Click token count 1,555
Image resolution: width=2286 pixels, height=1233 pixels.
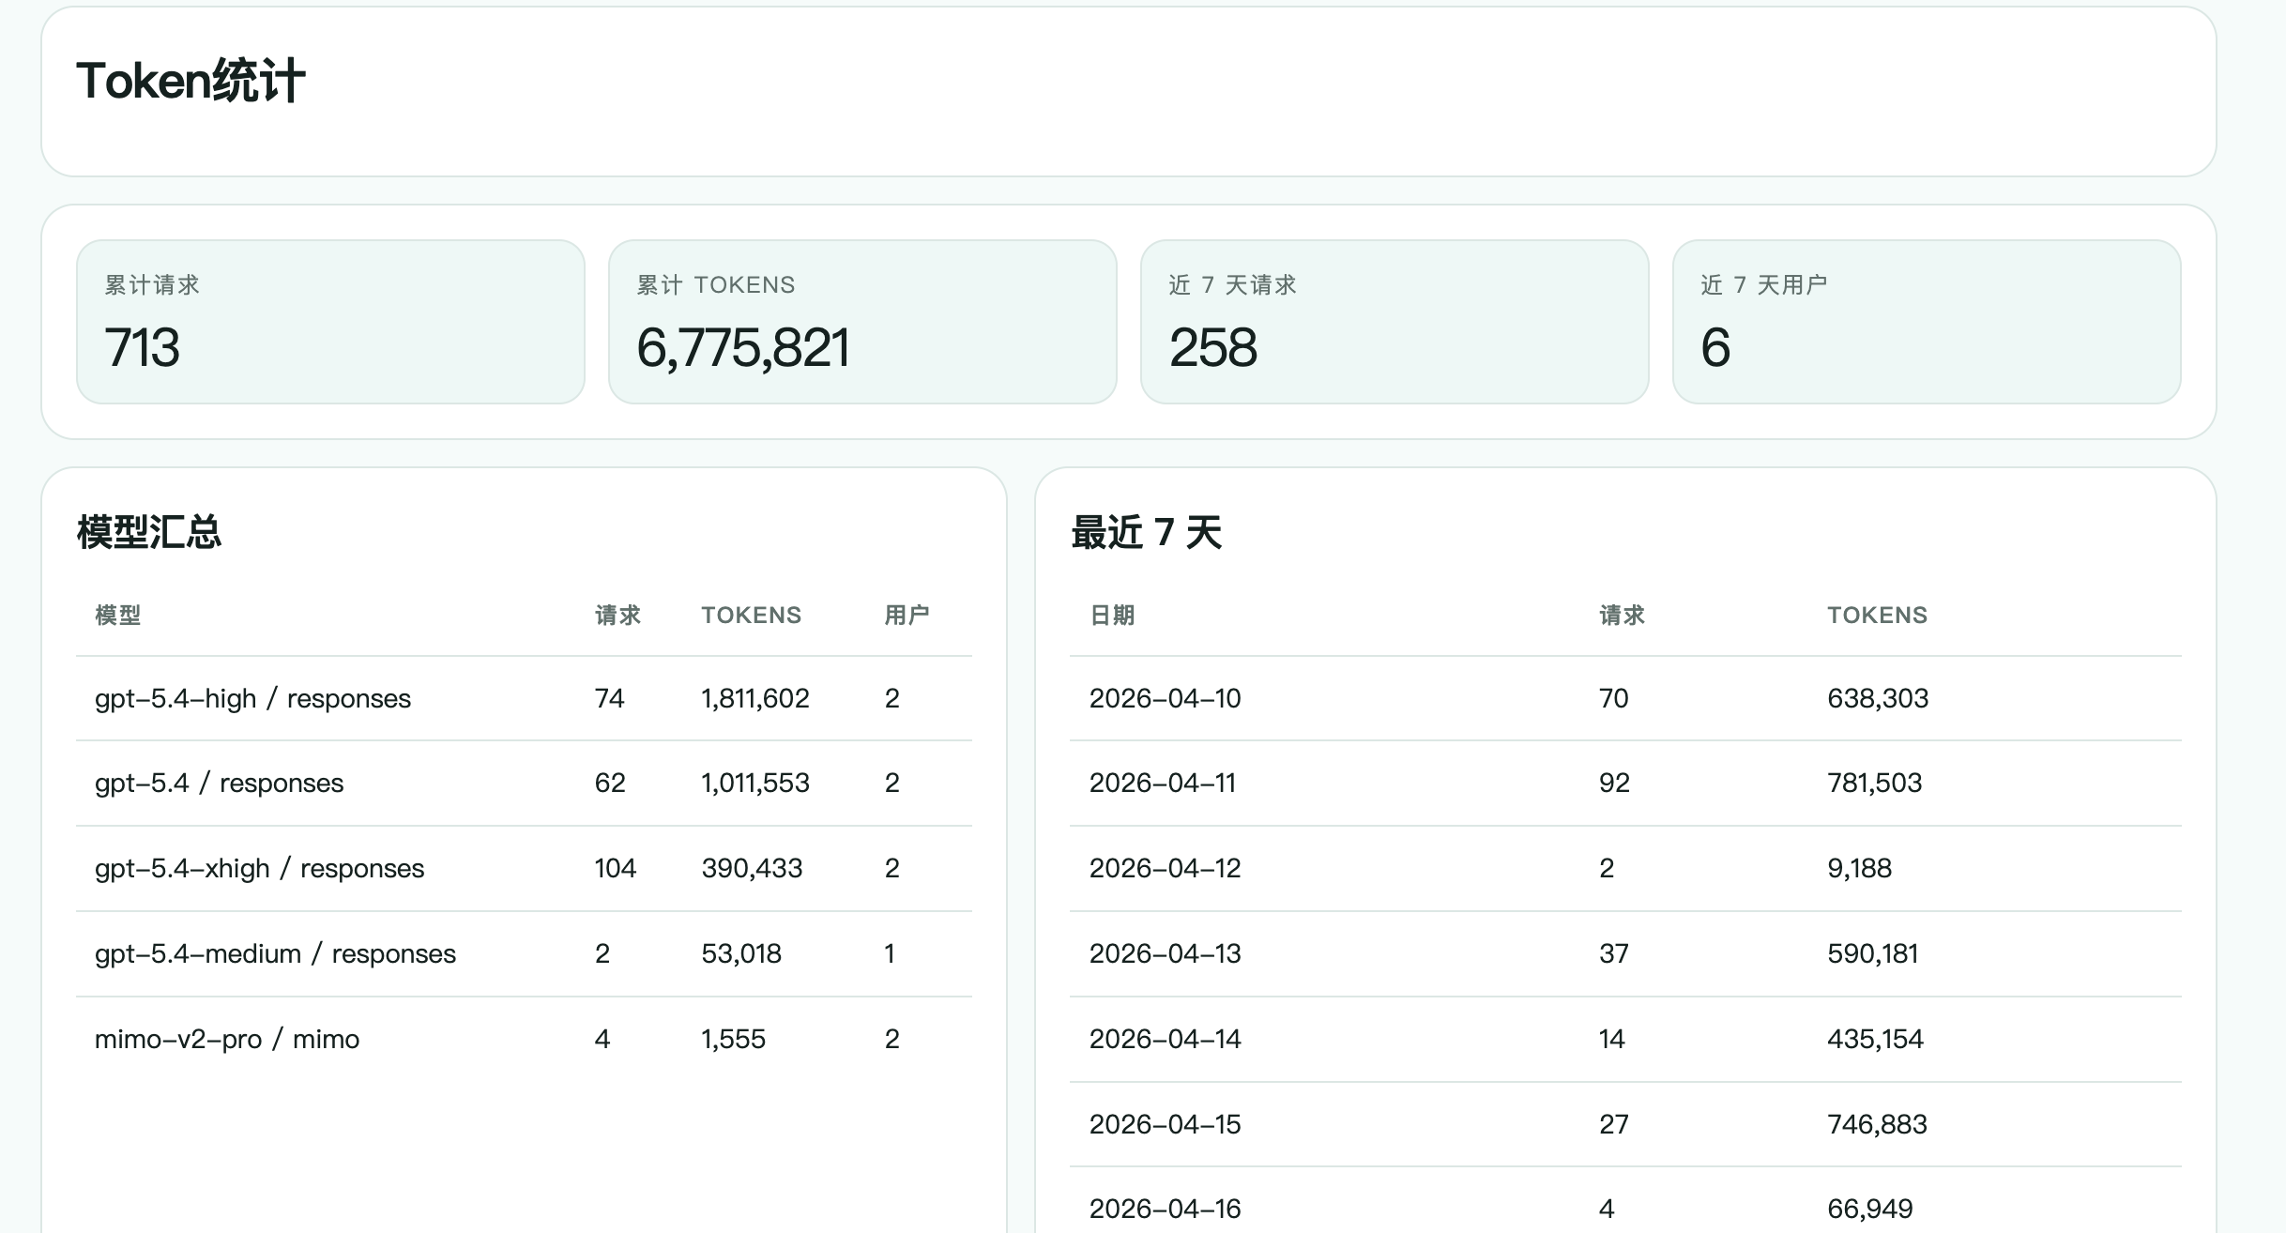tap(734, 1040)
